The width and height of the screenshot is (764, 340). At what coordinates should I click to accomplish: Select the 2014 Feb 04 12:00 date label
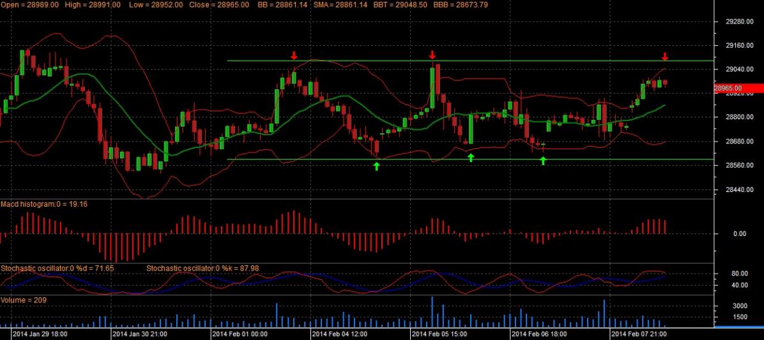click(340, 335)
